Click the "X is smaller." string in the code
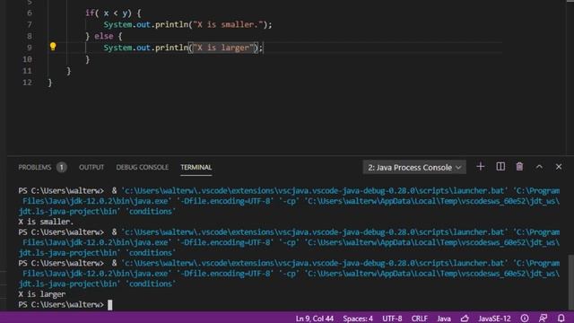 click(x=229, y=24)
